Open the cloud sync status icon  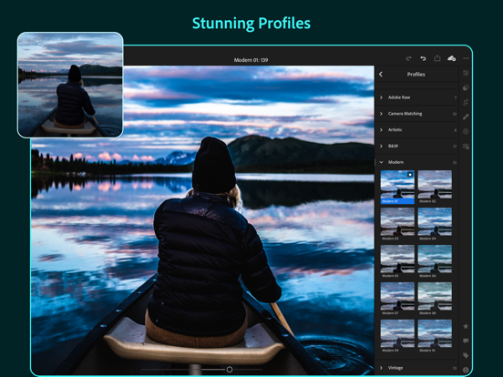pyautogui.click(x=451, y=58)
